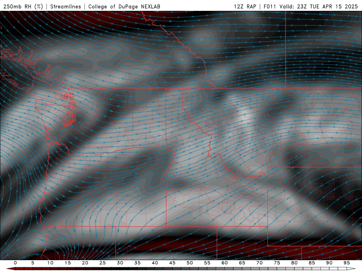The width and height of the screenshot is (362, 271).
Task: Click the colorbar label "35"
Action: coord(138,263)
